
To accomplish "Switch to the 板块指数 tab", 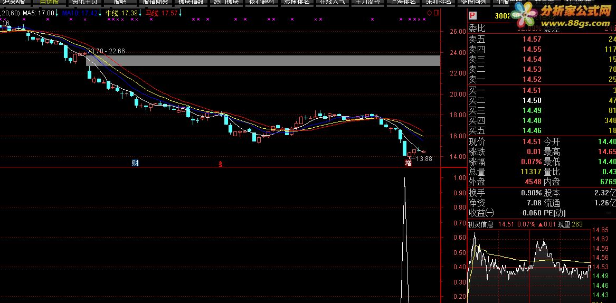I will click(191, 2).
